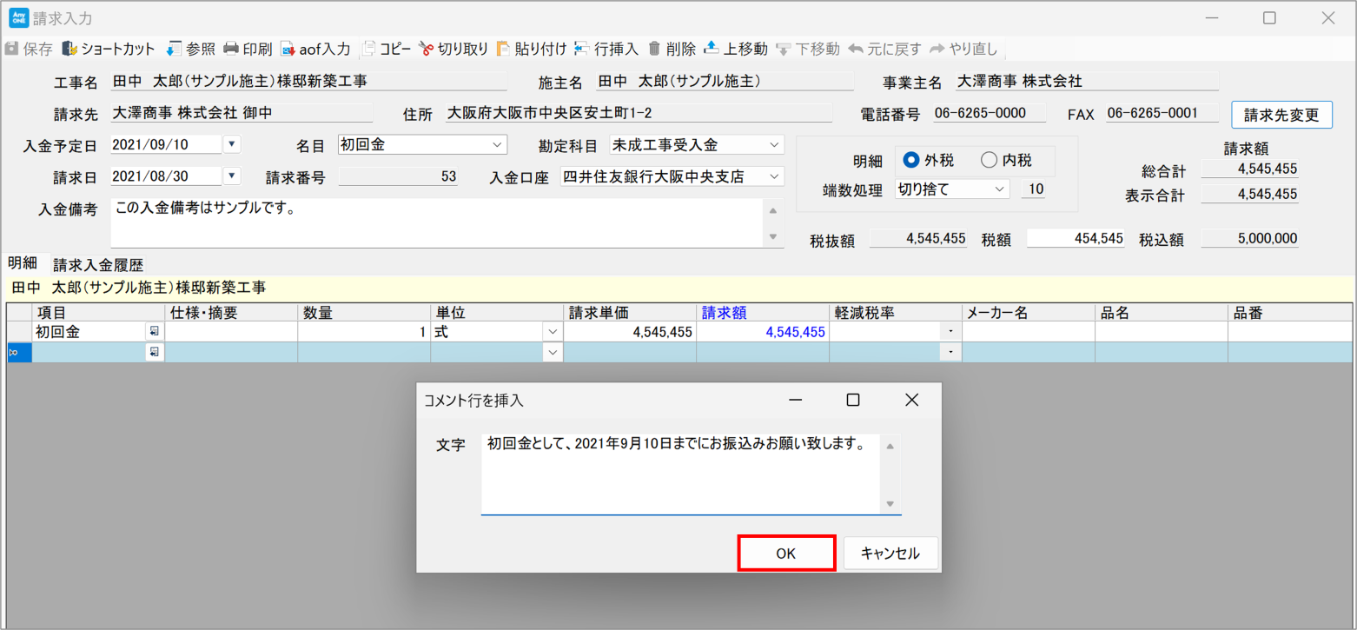This screenshot has height=630, width=1357.
Task: Open the 勘定科目 dropdown
Action: [773, 144]
